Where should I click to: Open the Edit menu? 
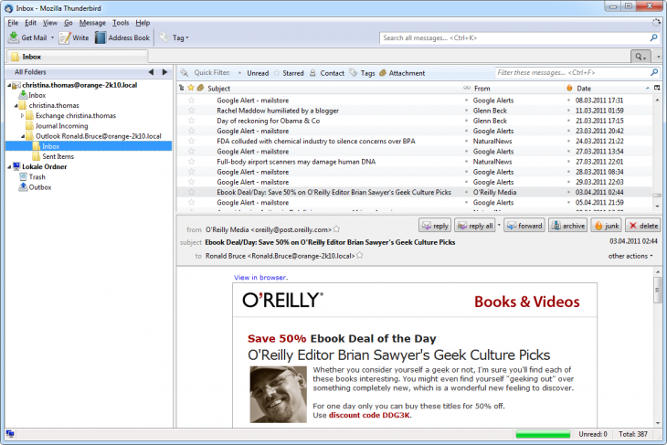click(30, 23)
